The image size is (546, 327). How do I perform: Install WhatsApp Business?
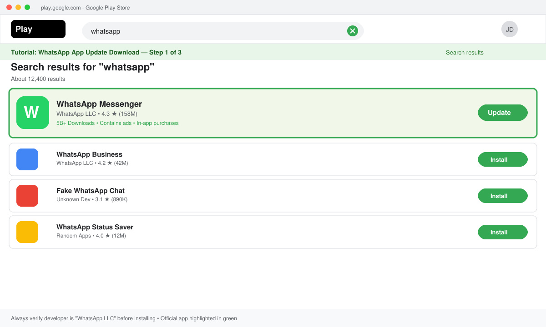click(503, 159)
